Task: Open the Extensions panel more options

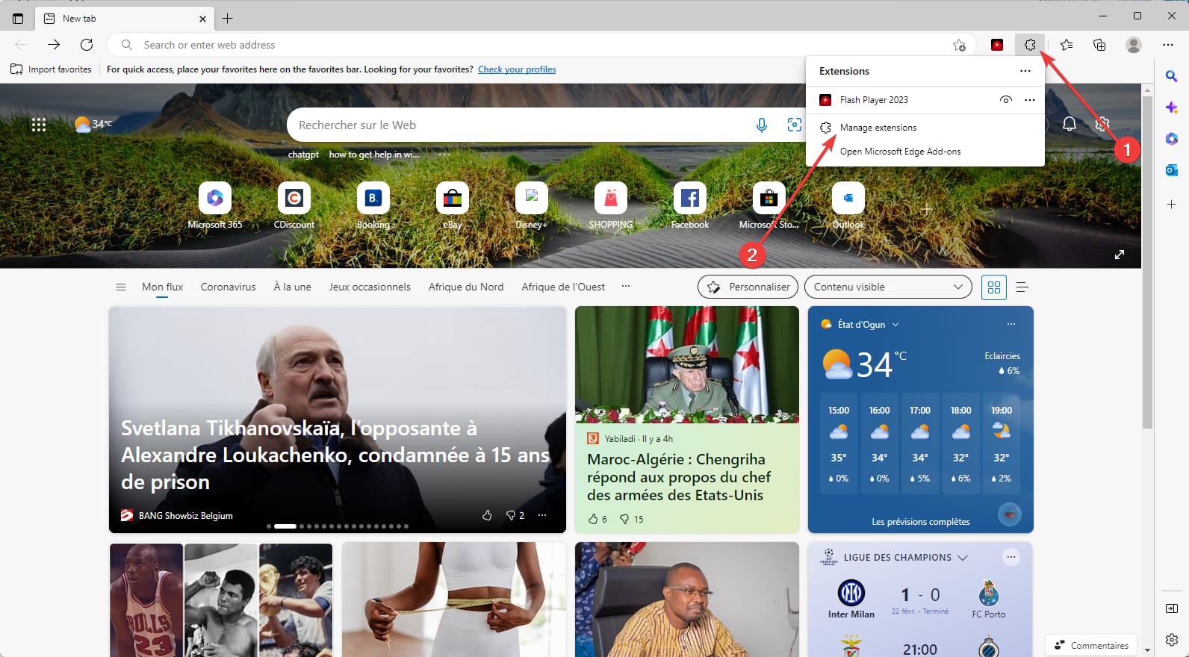Action: [x=1025, y=71]
